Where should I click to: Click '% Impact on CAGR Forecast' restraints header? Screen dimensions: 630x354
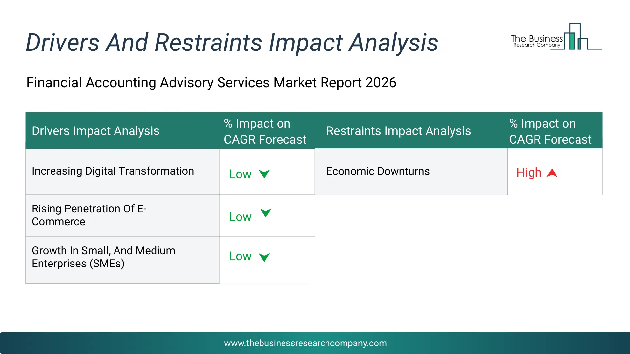[x=550, y=131]
